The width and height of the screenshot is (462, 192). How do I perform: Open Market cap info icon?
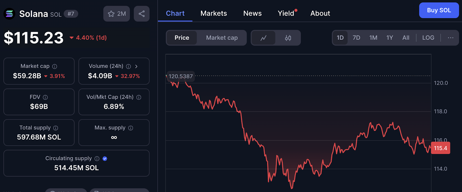click(x=55, y=66)
